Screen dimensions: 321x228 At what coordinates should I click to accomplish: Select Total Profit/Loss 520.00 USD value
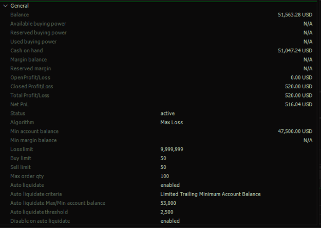point(298,96)
